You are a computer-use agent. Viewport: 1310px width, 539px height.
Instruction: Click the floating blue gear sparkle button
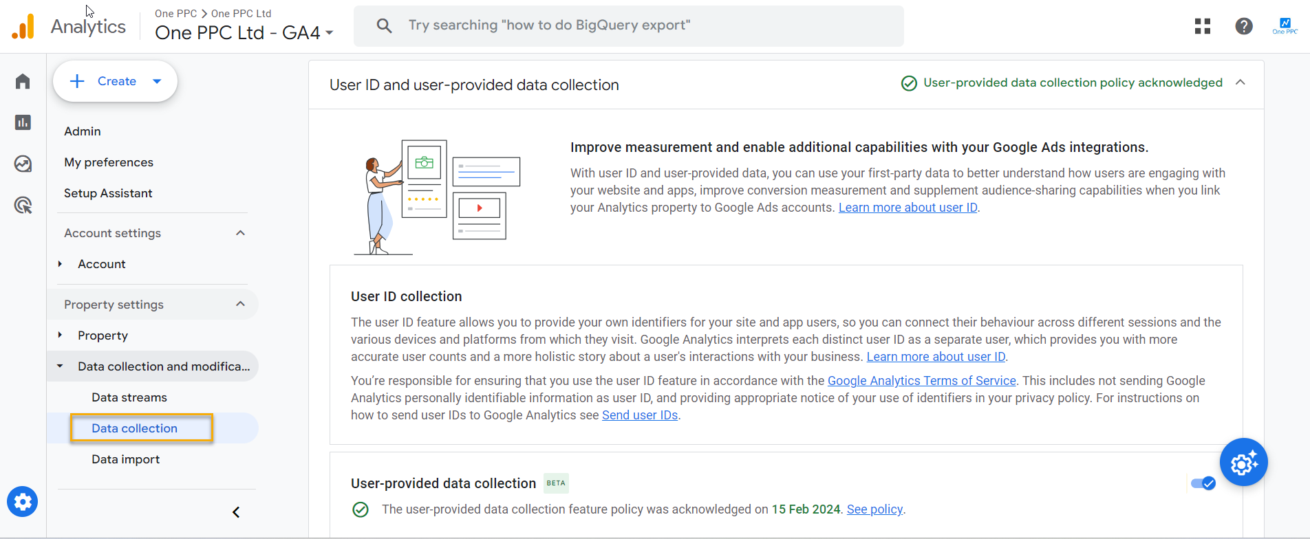pyautogui.click(x=1244, y=462)
